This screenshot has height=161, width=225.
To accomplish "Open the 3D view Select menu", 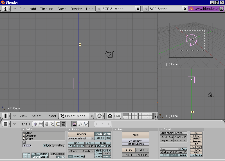I will 37,116.
